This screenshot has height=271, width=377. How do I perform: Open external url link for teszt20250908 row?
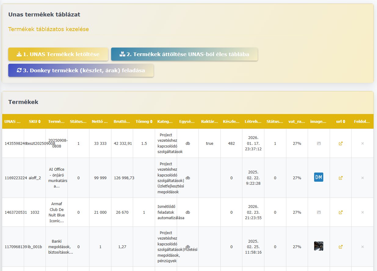[341, 143]
